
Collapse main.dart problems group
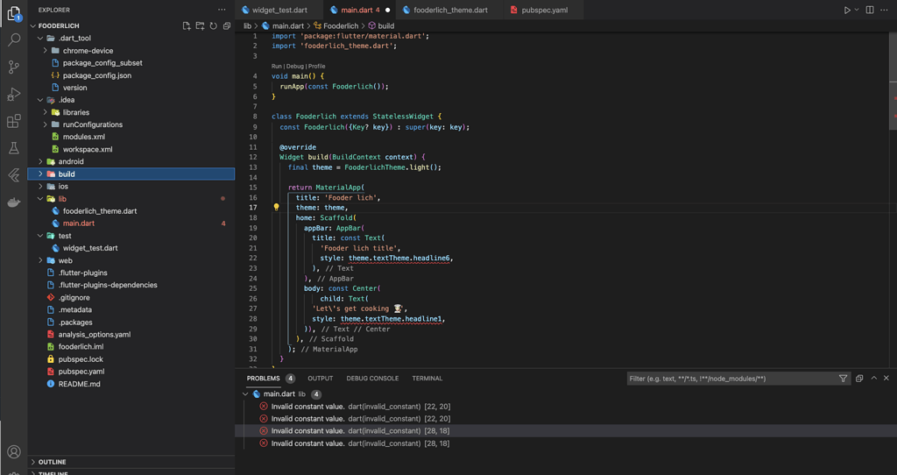[245, 394]
